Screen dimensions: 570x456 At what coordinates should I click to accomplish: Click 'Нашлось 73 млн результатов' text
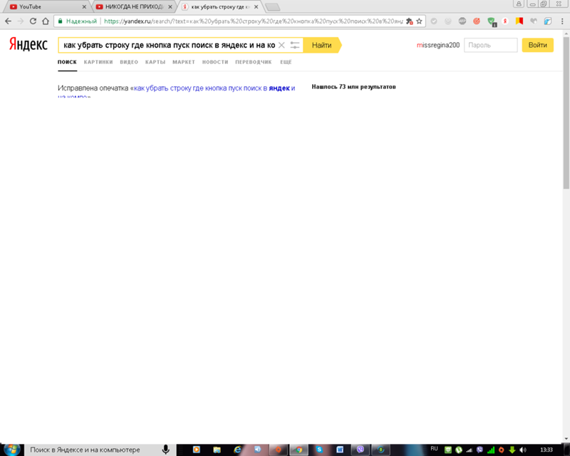point(353,86)
